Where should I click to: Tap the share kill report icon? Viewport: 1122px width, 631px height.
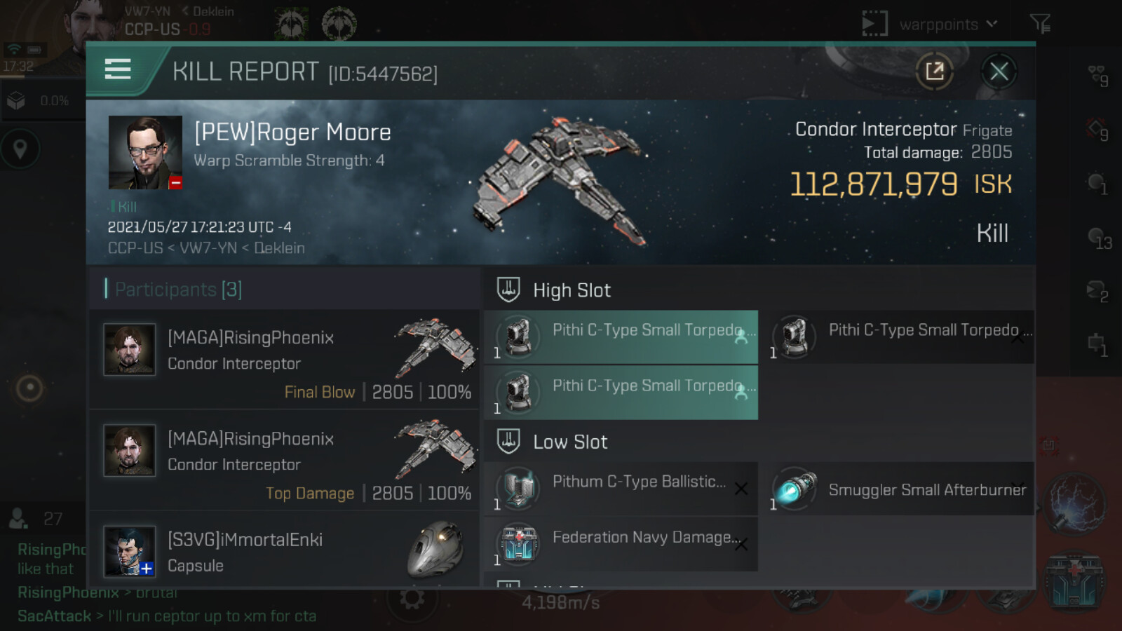934,71
